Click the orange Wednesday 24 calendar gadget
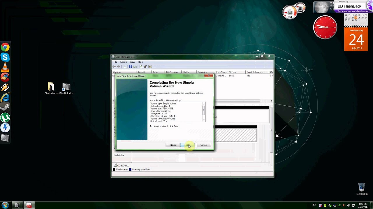373x209 pixels. (x=356, y=39)
